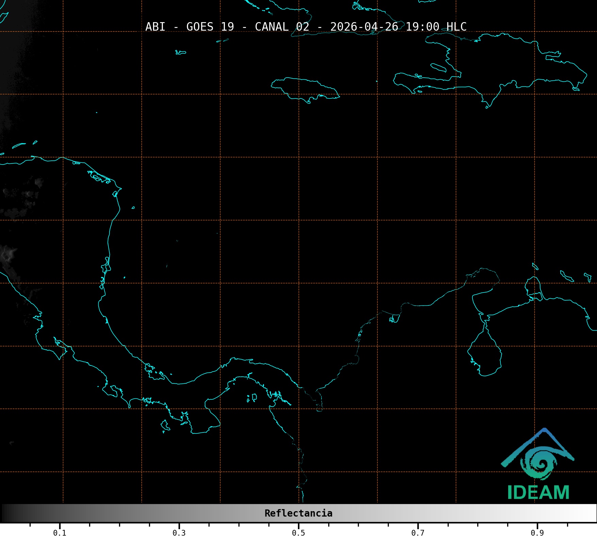Select the 0.3 colorbar tick label

pos(179,533)
